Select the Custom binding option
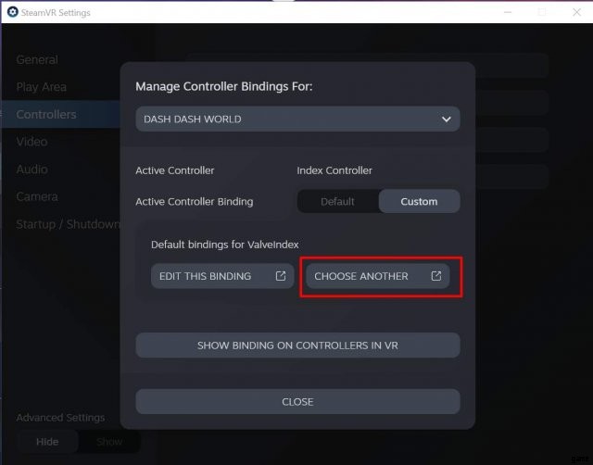The height and width of the screenshot is (465, 593). 419,201
